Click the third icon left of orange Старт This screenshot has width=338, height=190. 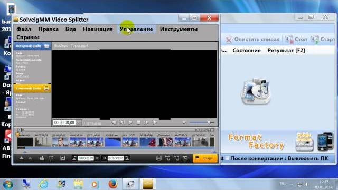[x=176, y=158]
